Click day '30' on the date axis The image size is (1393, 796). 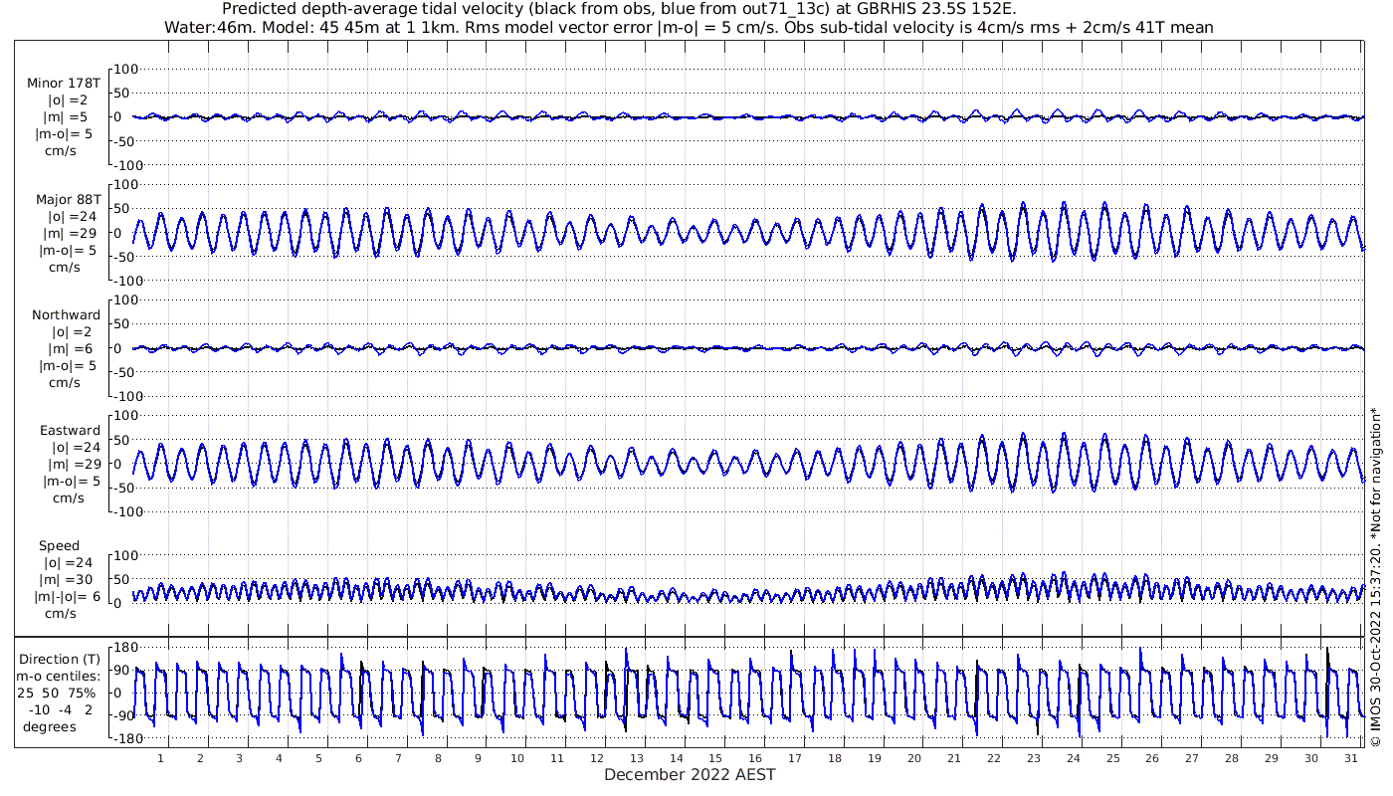(1311, 758)
